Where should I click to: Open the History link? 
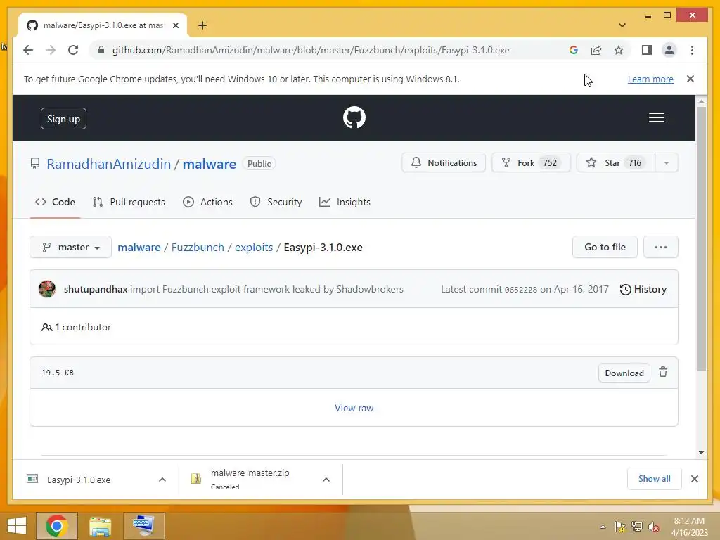pyautogui.click(x=643, y=289)
